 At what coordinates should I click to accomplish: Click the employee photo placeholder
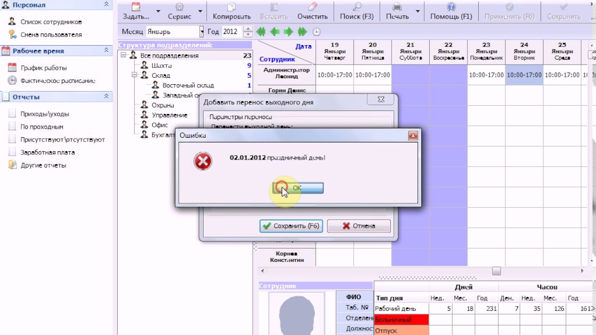click(x=296, y=314)
